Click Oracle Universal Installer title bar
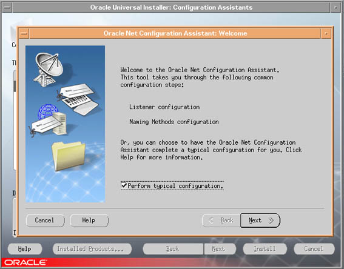This screenshot has height=269, width=344. [x=171, y=7]
